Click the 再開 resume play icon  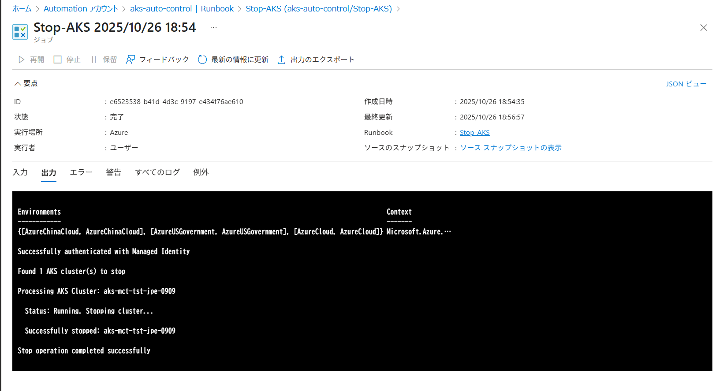click(21, 60)
